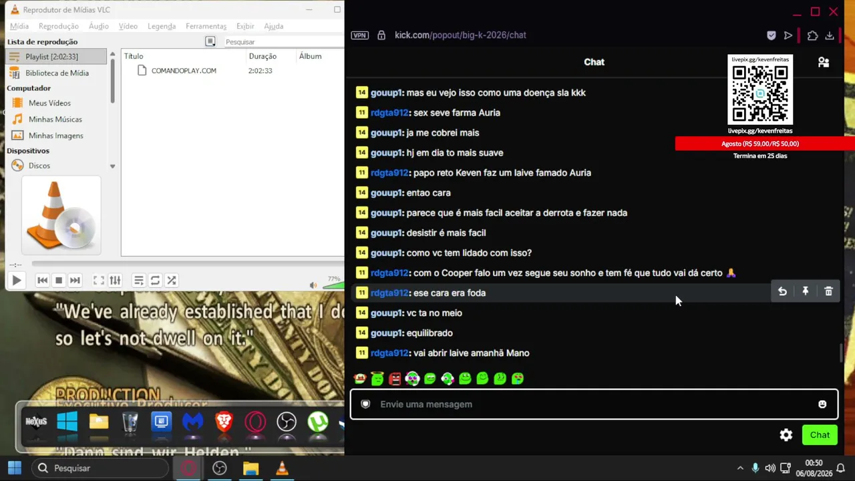The width and height of the screenshot is (855, 481).
Task: Open the Exibir menu
Action: click(245, 26)
